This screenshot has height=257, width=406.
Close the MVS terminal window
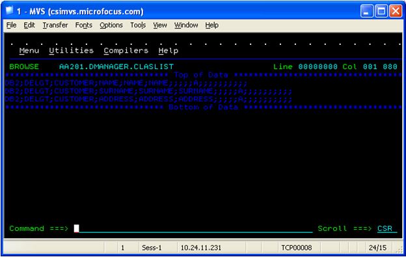point(396,11)
